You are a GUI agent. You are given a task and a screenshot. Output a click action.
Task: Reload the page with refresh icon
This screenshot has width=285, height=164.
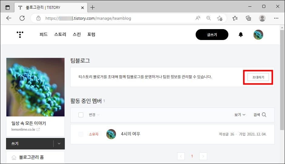point(22,18)
